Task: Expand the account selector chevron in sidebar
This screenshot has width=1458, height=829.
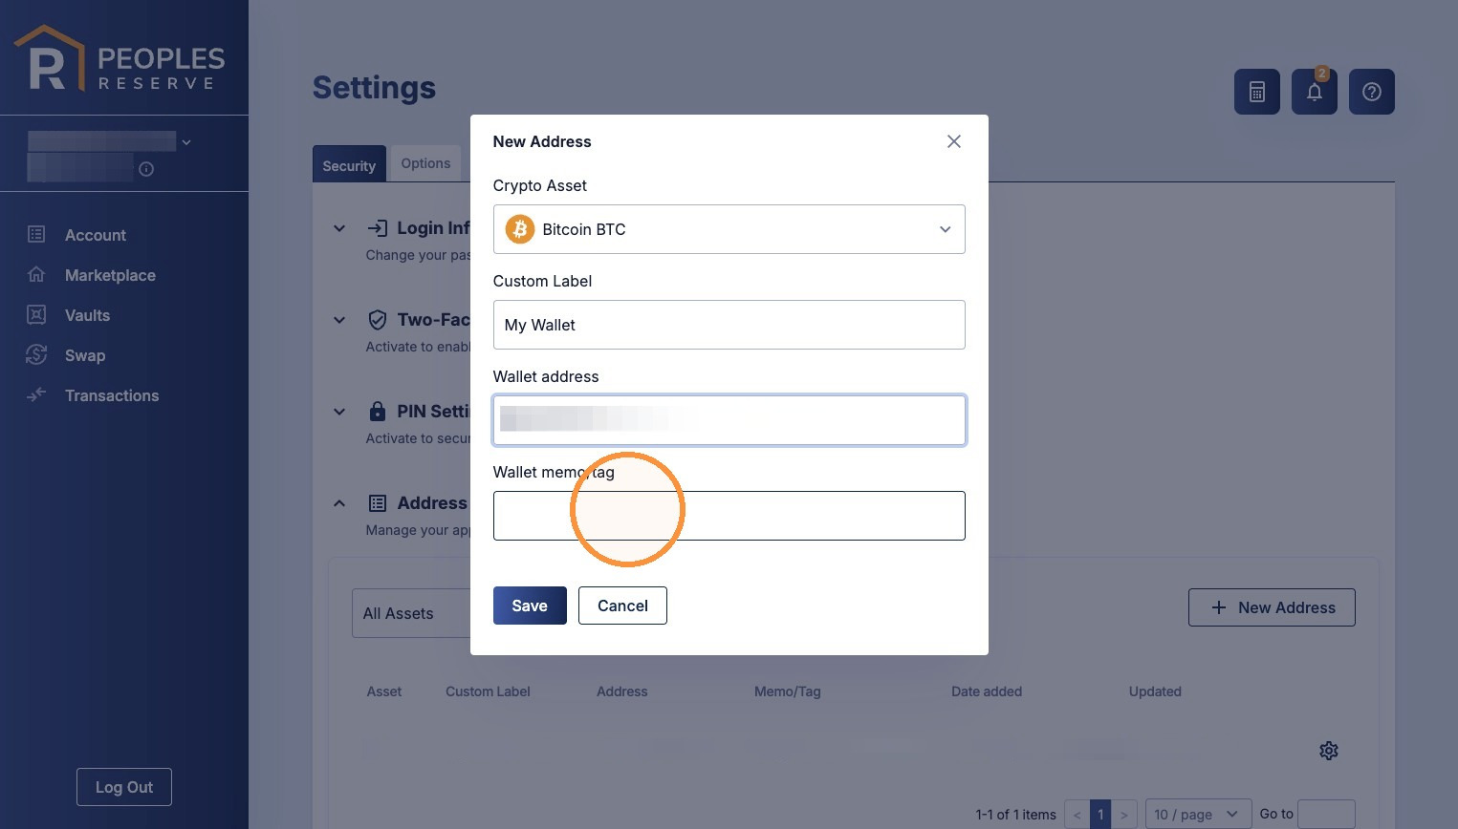Action: (186, 142)
